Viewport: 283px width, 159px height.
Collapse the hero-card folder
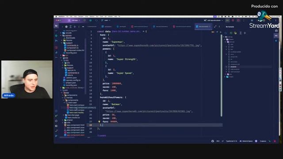tap(65, 102)
